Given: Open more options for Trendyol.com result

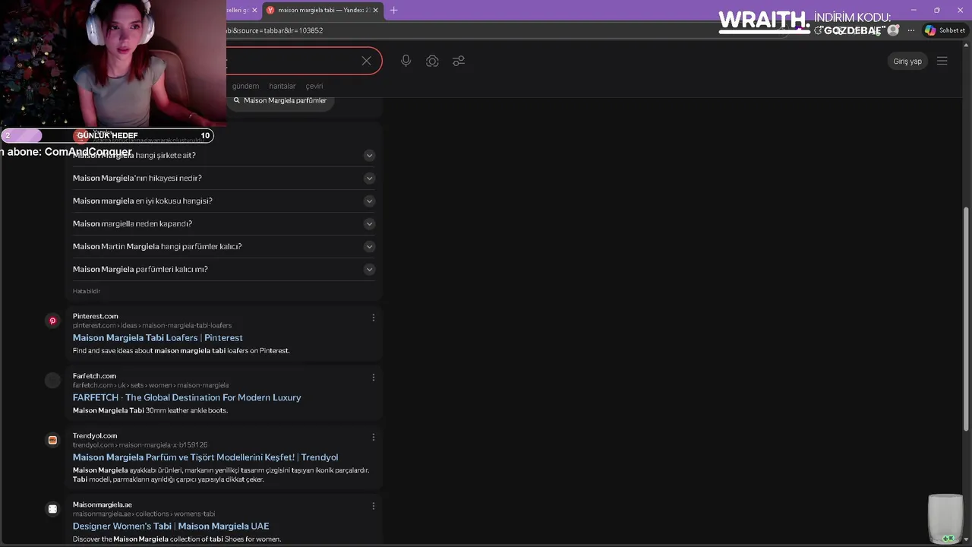Looking at the screenshot, I should coord(373,437).
